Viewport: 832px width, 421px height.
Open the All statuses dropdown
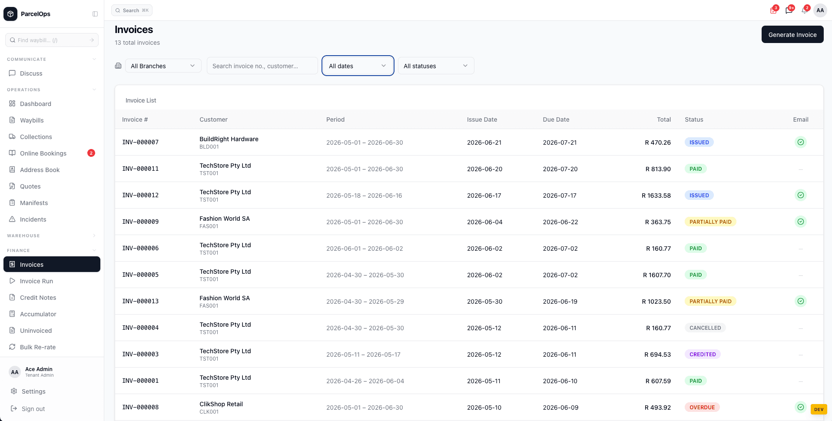[436, 66]
